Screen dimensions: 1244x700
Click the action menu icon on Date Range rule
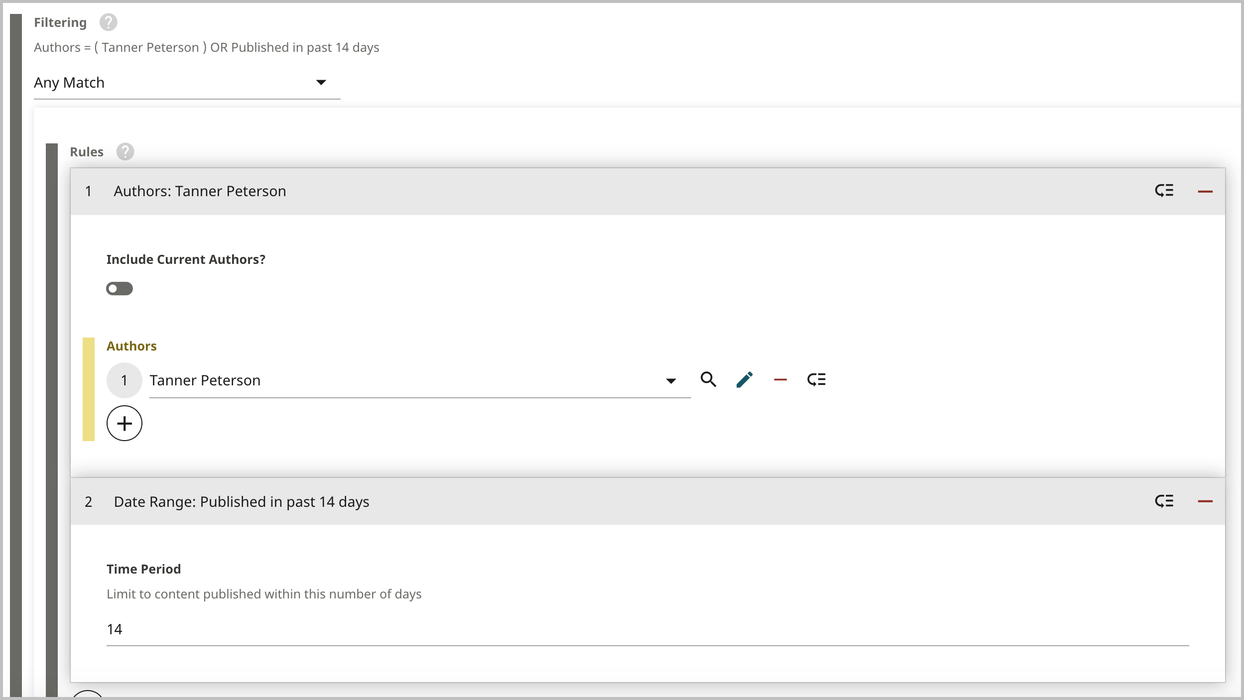coord(1164,501)
